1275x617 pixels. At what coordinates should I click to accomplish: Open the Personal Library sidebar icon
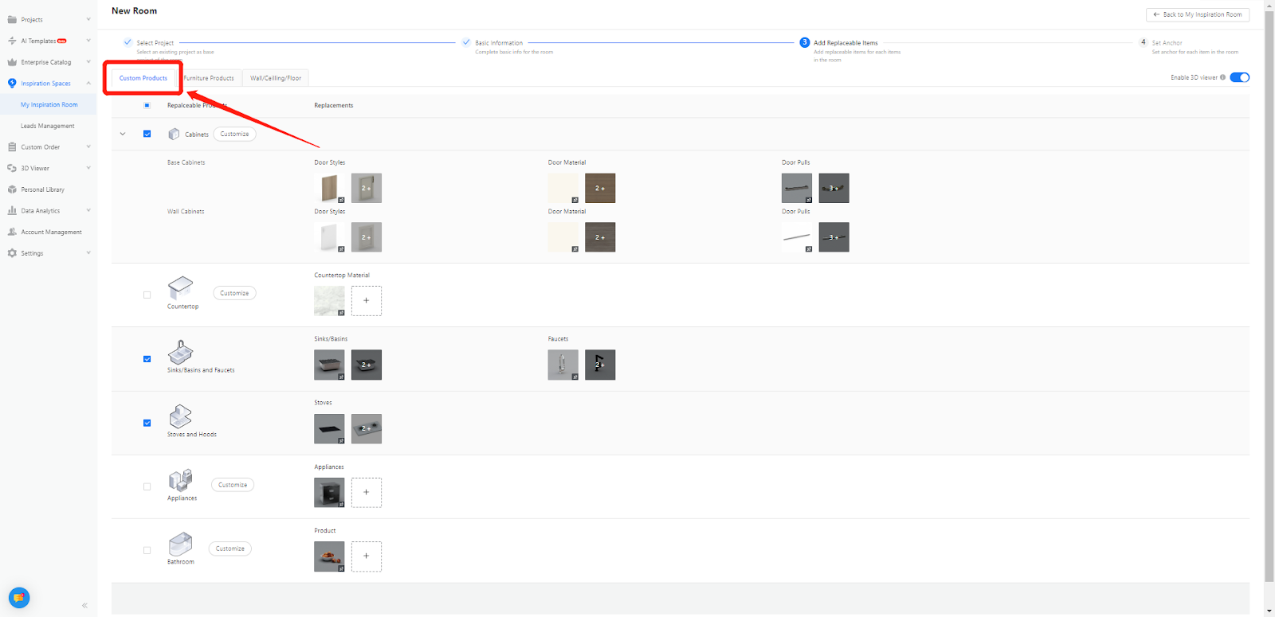tap(12, 189)
